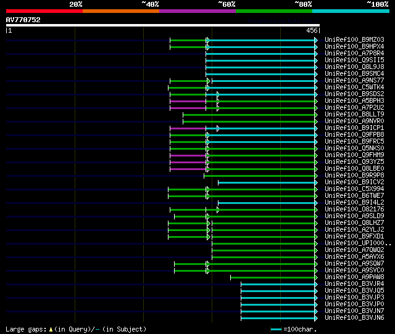Select the UniRef100_B8LLT9 label
395x334 pixels.
(354, 115)
